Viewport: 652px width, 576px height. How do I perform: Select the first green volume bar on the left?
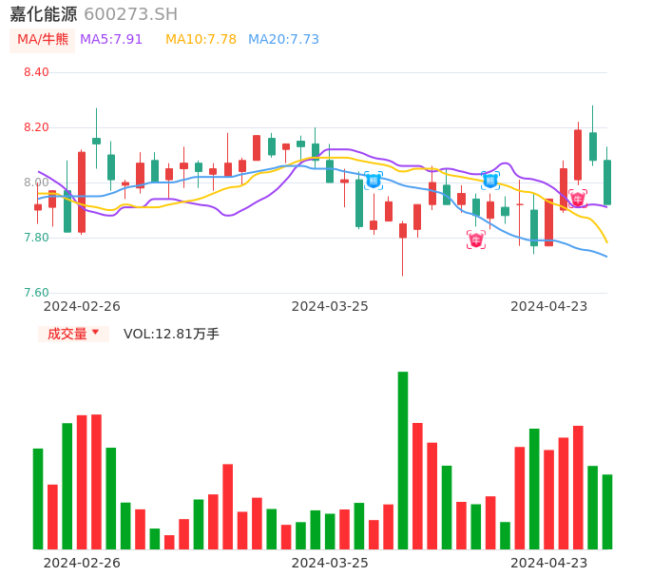pos(38,498)
